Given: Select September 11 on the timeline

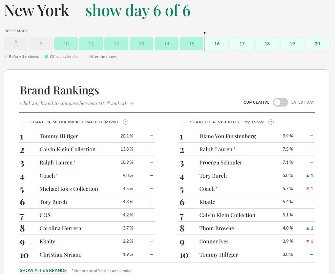Looking at the screenshot, I should (91, 44).
